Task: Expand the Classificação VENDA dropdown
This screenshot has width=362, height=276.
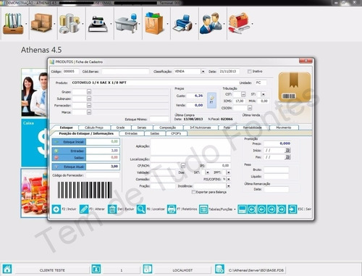Action: 203,72
